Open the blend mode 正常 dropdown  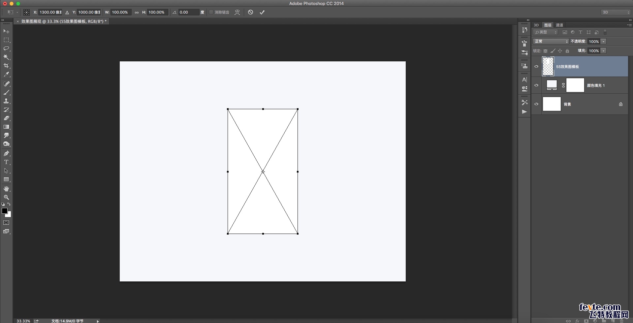click(551, 42)
